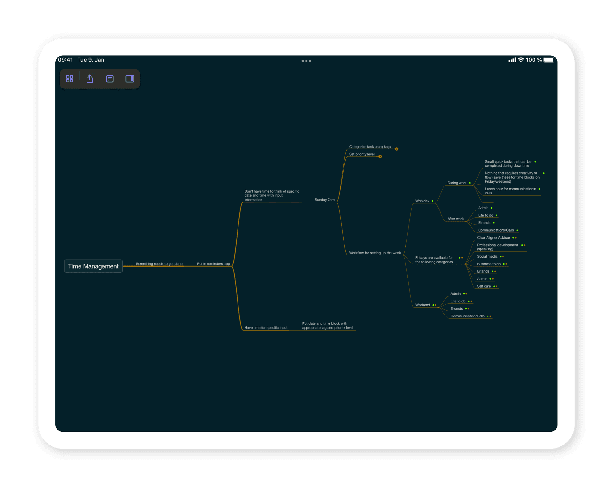Image resolution: width=613 pixels, height=487 pixels.
Task: Select the 'Time Management' root node
Action: pyautogui.click(x=93, y=266)
